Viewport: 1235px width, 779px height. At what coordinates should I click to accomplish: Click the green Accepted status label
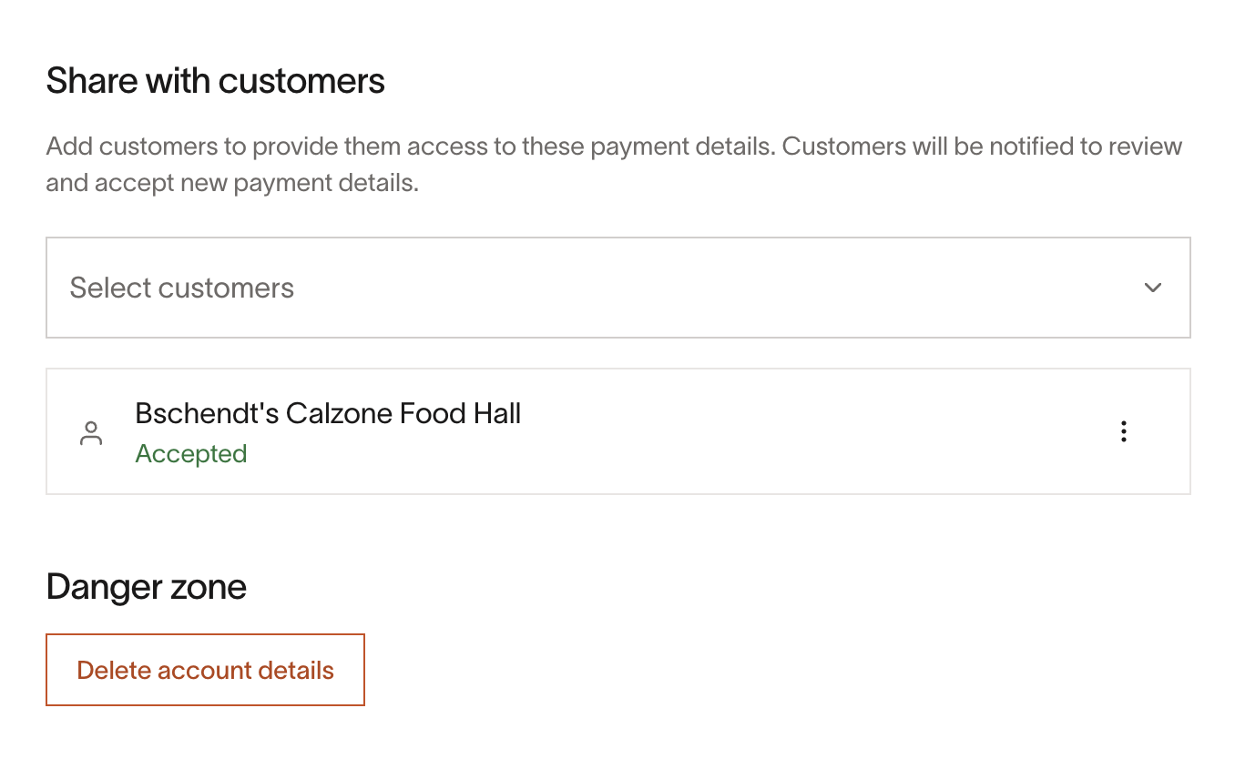(x=191, y=453)
